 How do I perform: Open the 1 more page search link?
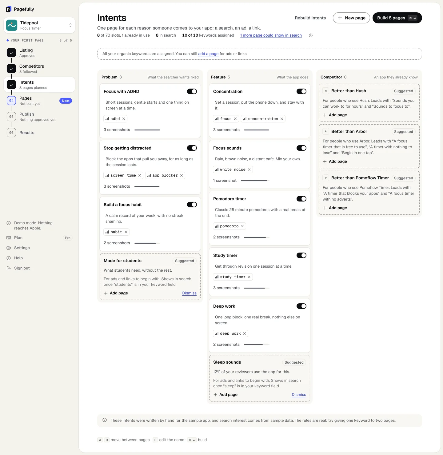pos(271,35)
